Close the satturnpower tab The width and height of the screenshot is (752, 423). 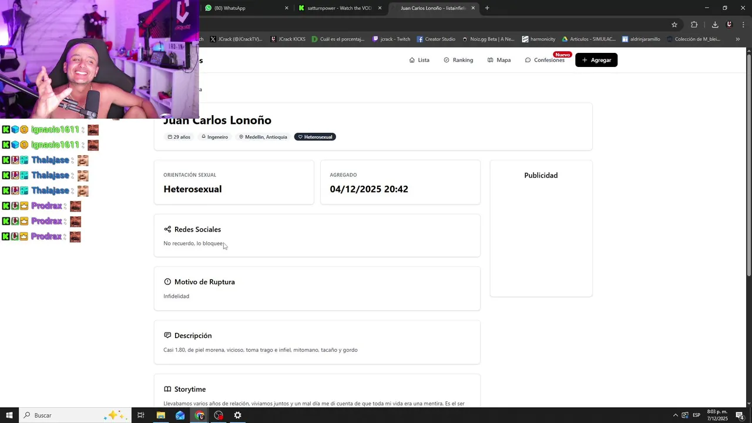[380, 8]
